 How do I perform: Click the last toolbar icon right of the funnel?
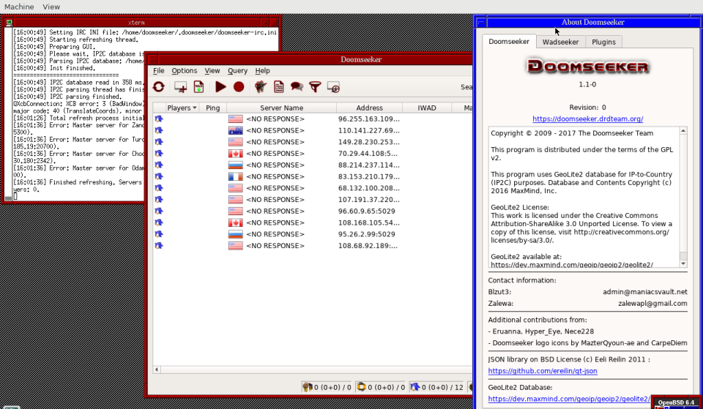333,87
